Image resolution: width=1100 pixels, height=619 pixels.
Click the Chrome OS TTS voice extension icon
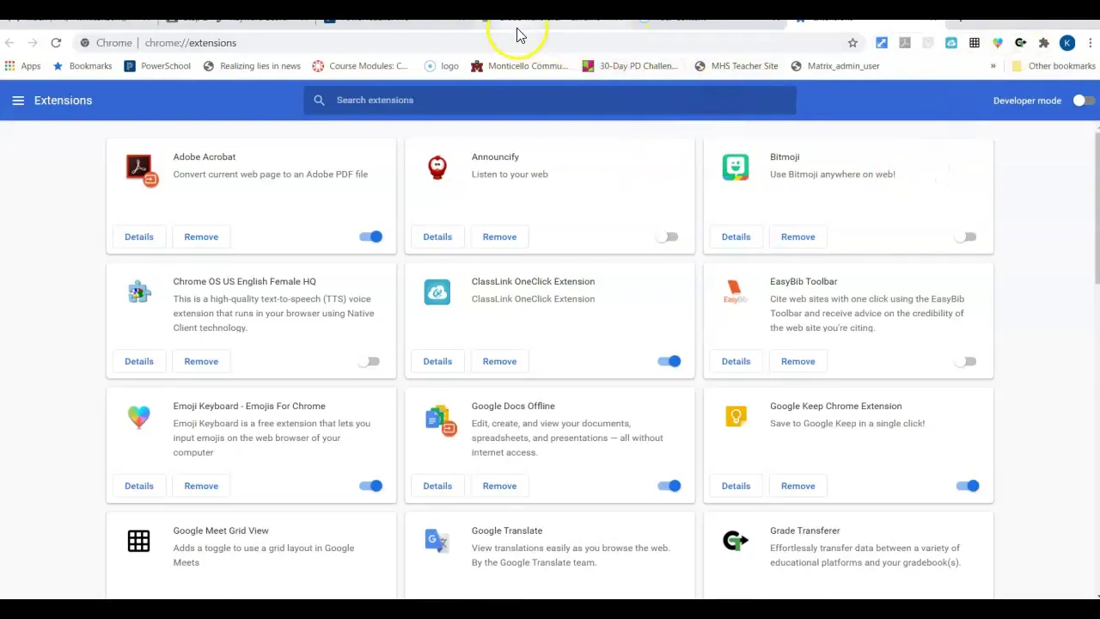(139, 292)
